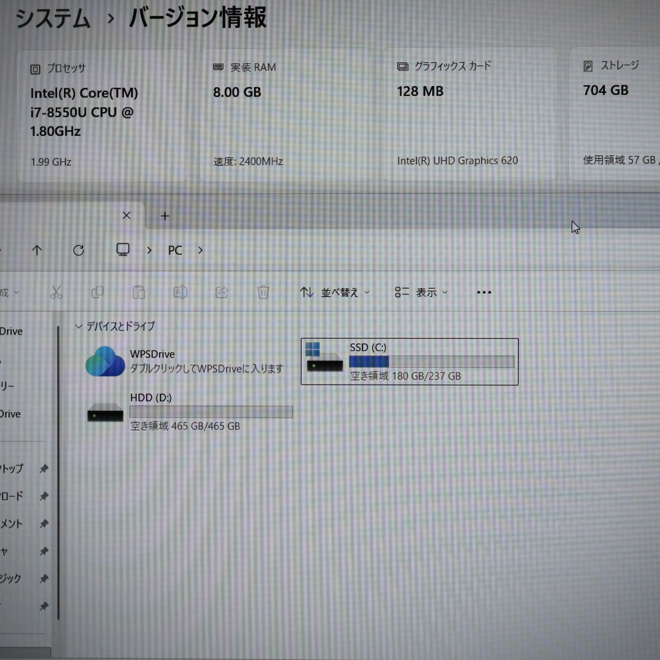Click the installed RAM icon
660x660 pixels.
coord(218,67)
